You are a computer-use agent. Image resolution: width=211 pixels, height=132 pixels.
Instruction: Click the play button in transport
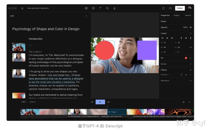pyautogui.click(x=100, y=102)
